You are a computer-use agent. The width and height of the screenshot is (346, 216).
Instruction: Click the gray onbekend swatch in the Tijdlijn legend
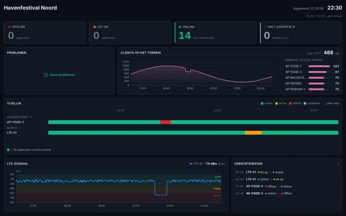[x=305, y=103]
